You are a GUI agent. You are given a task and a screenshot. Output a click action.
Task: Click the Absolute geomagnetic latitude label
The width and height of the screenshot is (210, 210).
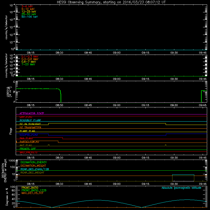181,188
